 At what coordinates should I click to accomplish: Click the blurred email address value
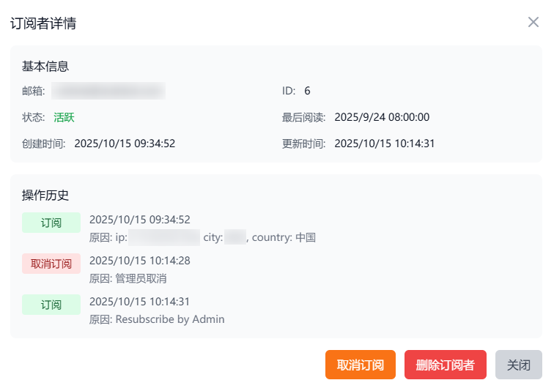[x=108, y=91]
